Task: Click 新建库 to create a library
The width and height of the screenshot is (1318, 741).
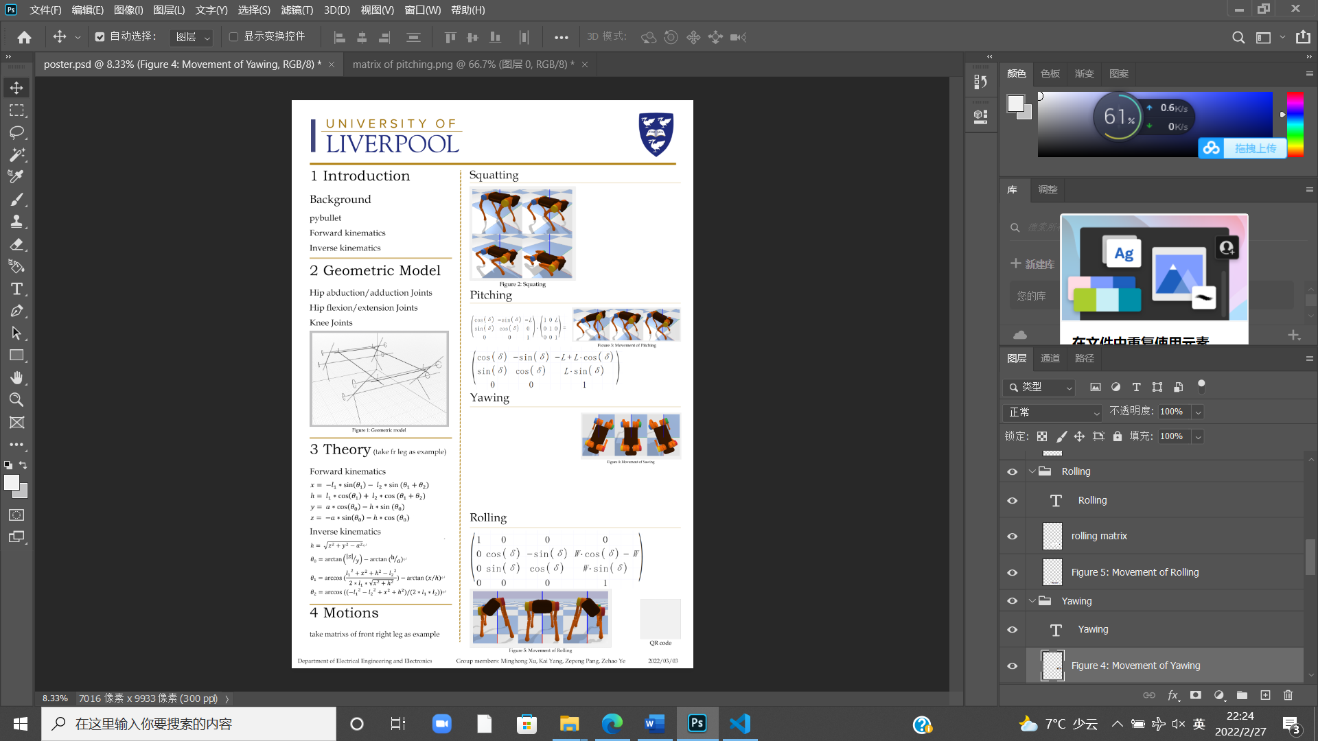Action: tap(1032, 264)
